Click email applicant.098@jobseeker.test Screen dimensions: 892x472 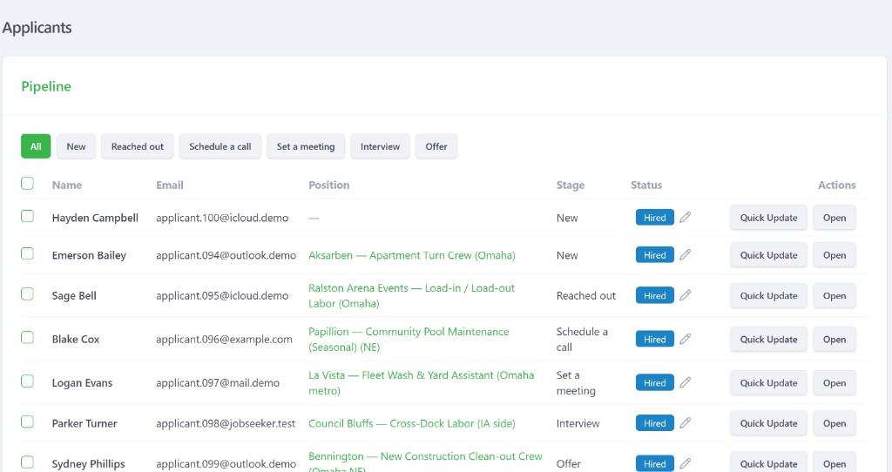click(226, 423)
